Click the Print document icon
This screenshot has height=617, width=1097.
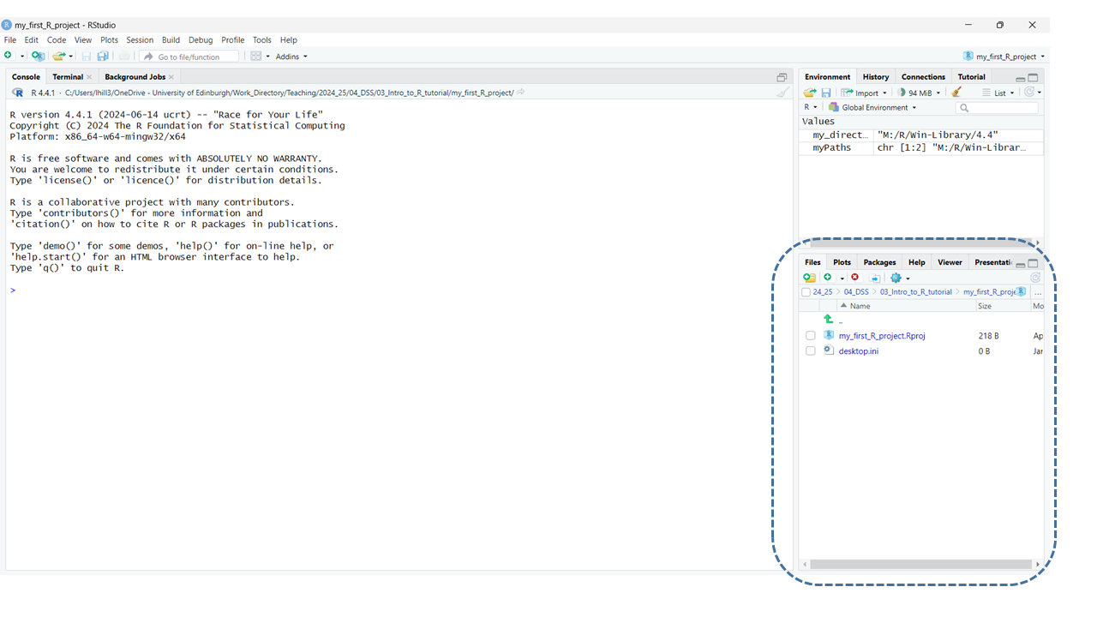tap(124, 57)
